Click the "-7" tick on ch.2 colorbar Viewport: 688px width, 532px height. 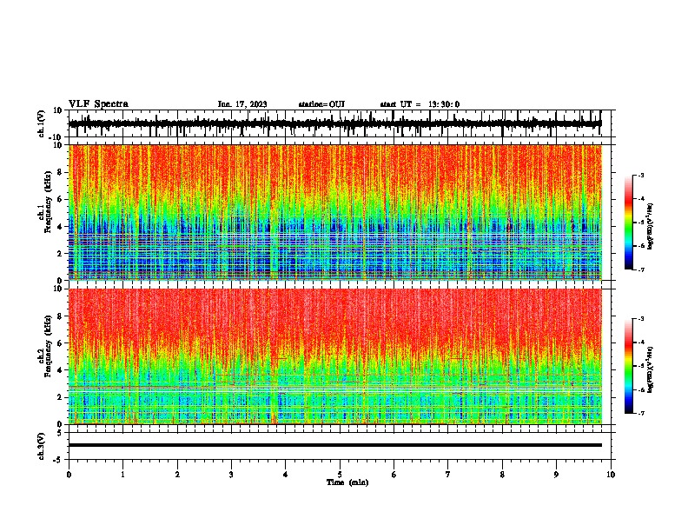click(x=640, y=413)
